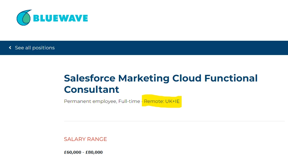Click the word positions in navigation bar

click(x=44, y=48)
